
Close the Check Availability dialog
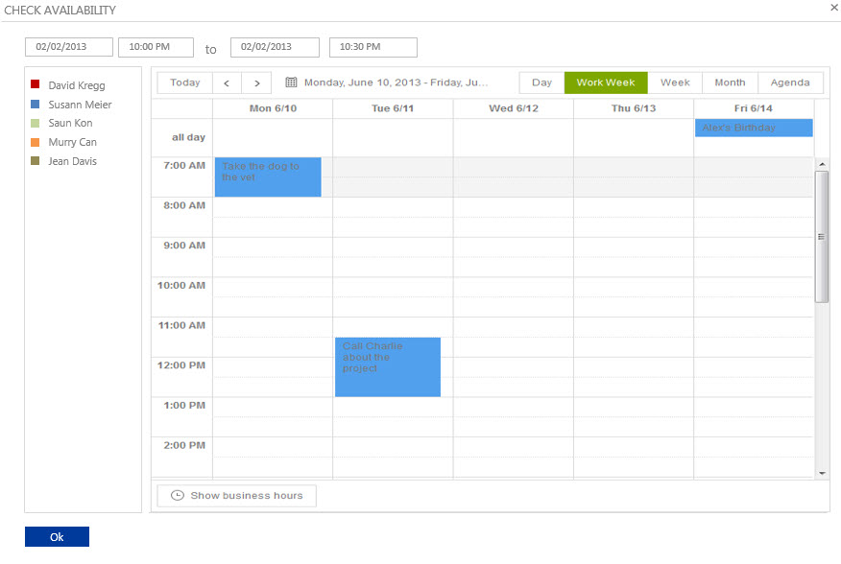tap(834, 8)
